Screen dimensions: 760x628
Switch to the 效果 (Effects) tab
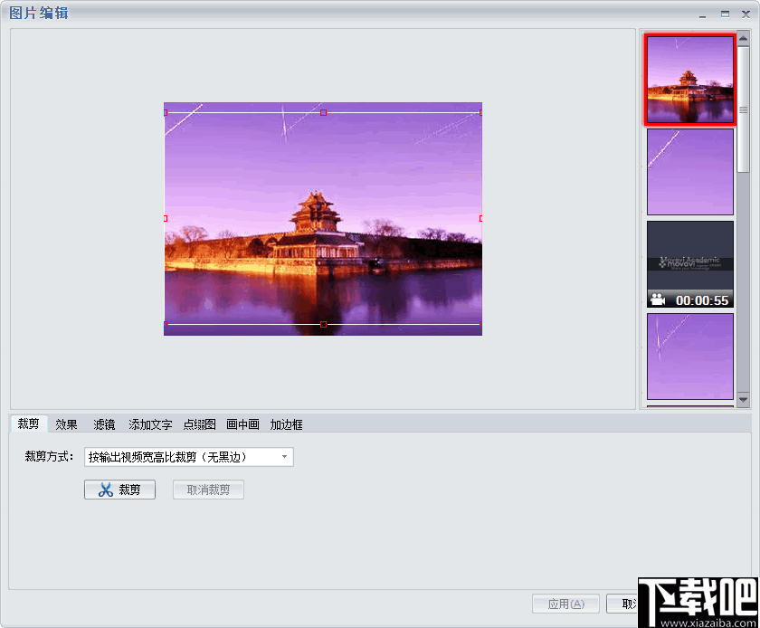pyautogui.click(x=65, y=423)
